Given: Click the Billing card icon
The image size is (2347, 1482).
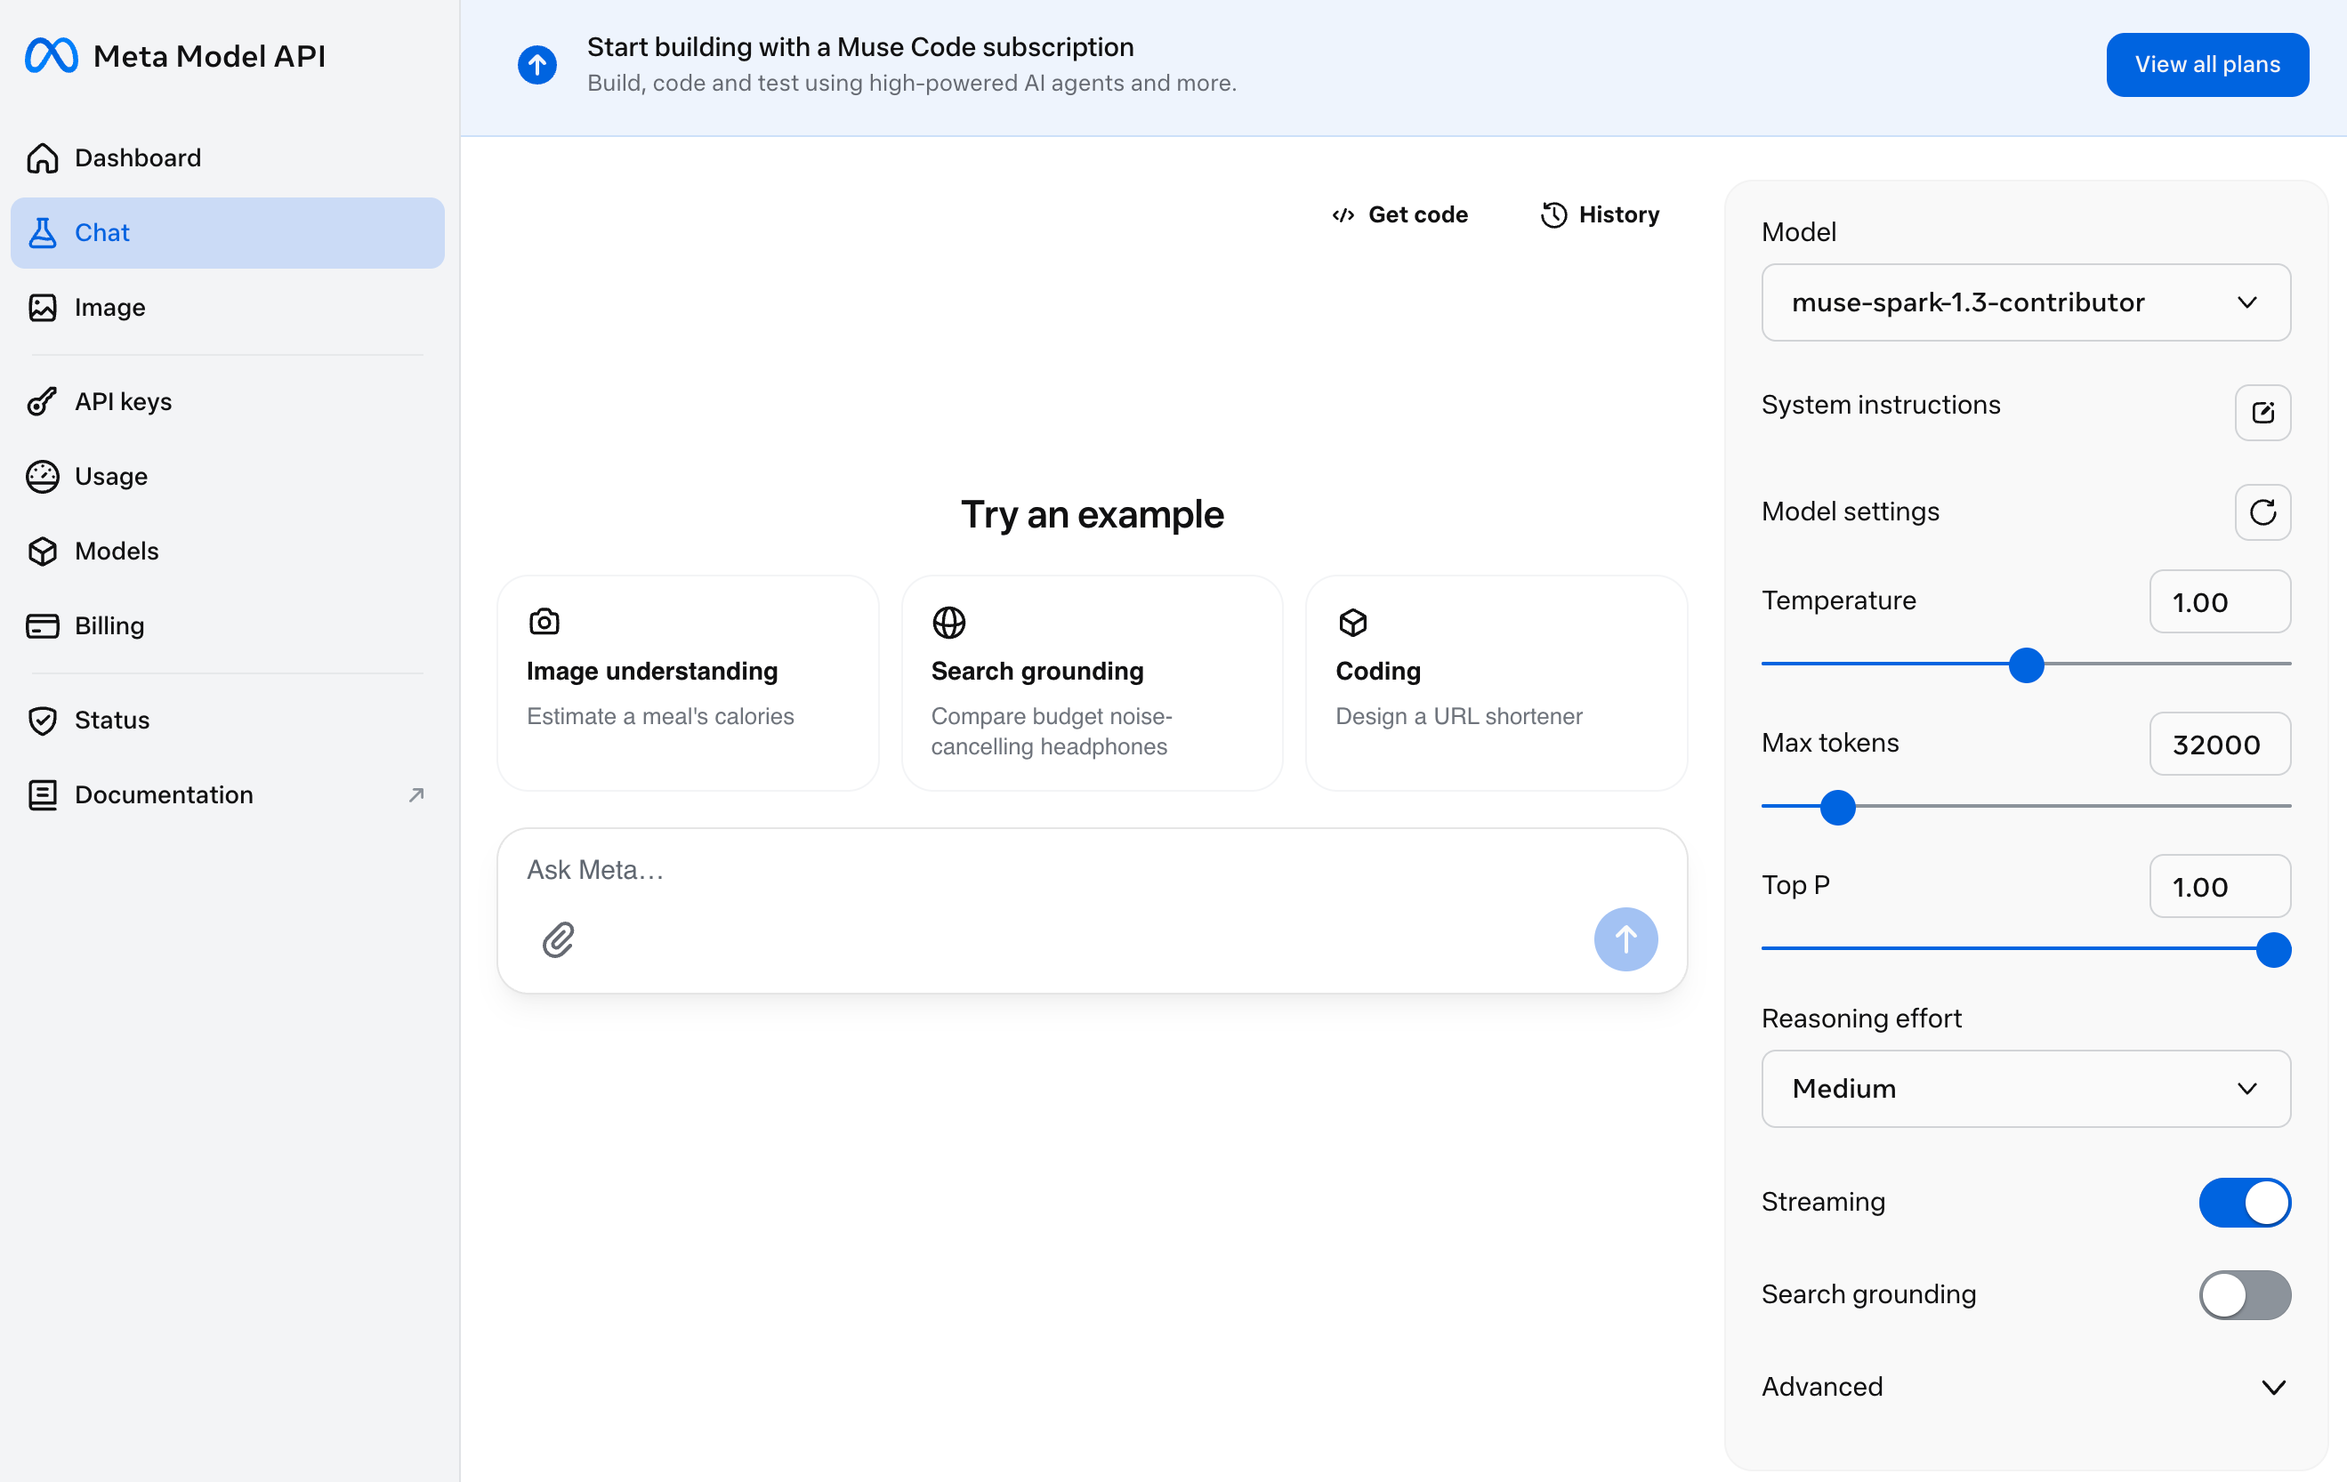Looking at the screenshot, I should tap(42, 625).
